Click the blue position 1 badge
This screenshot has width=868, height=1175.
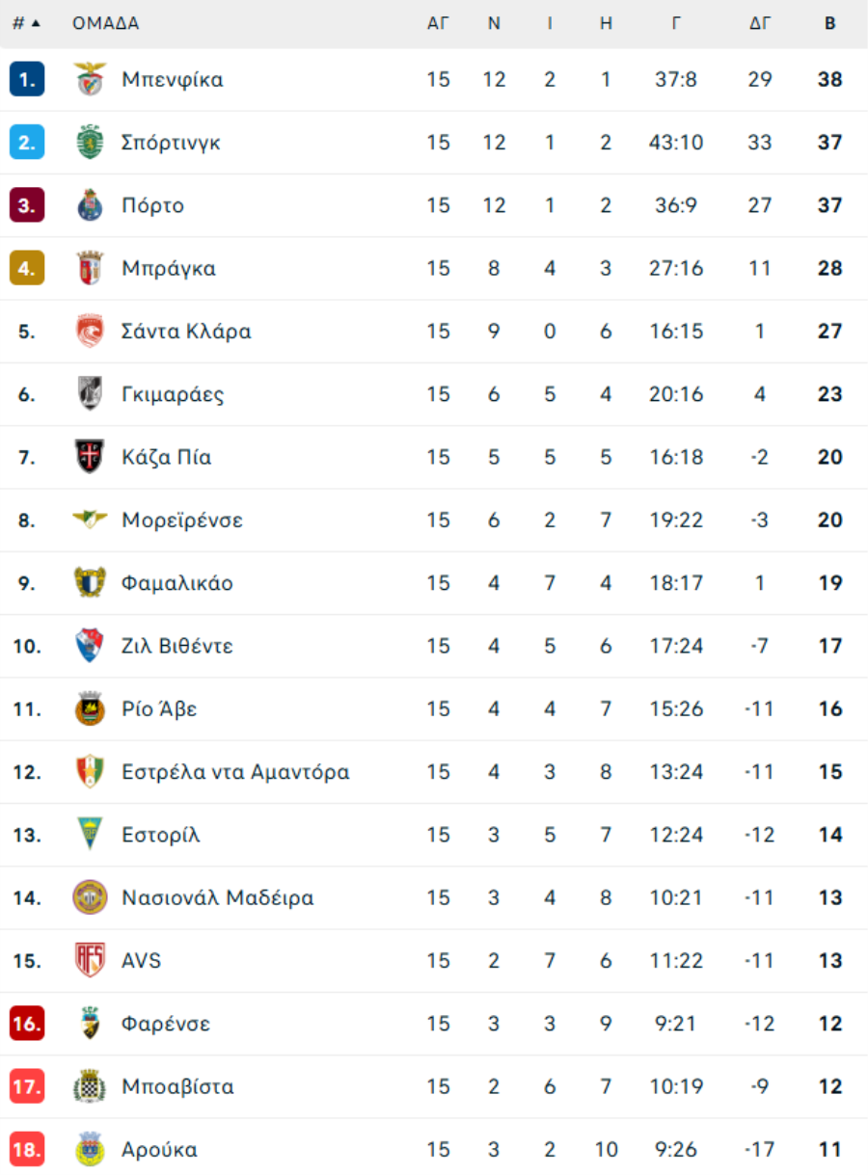tap(27, 79)
